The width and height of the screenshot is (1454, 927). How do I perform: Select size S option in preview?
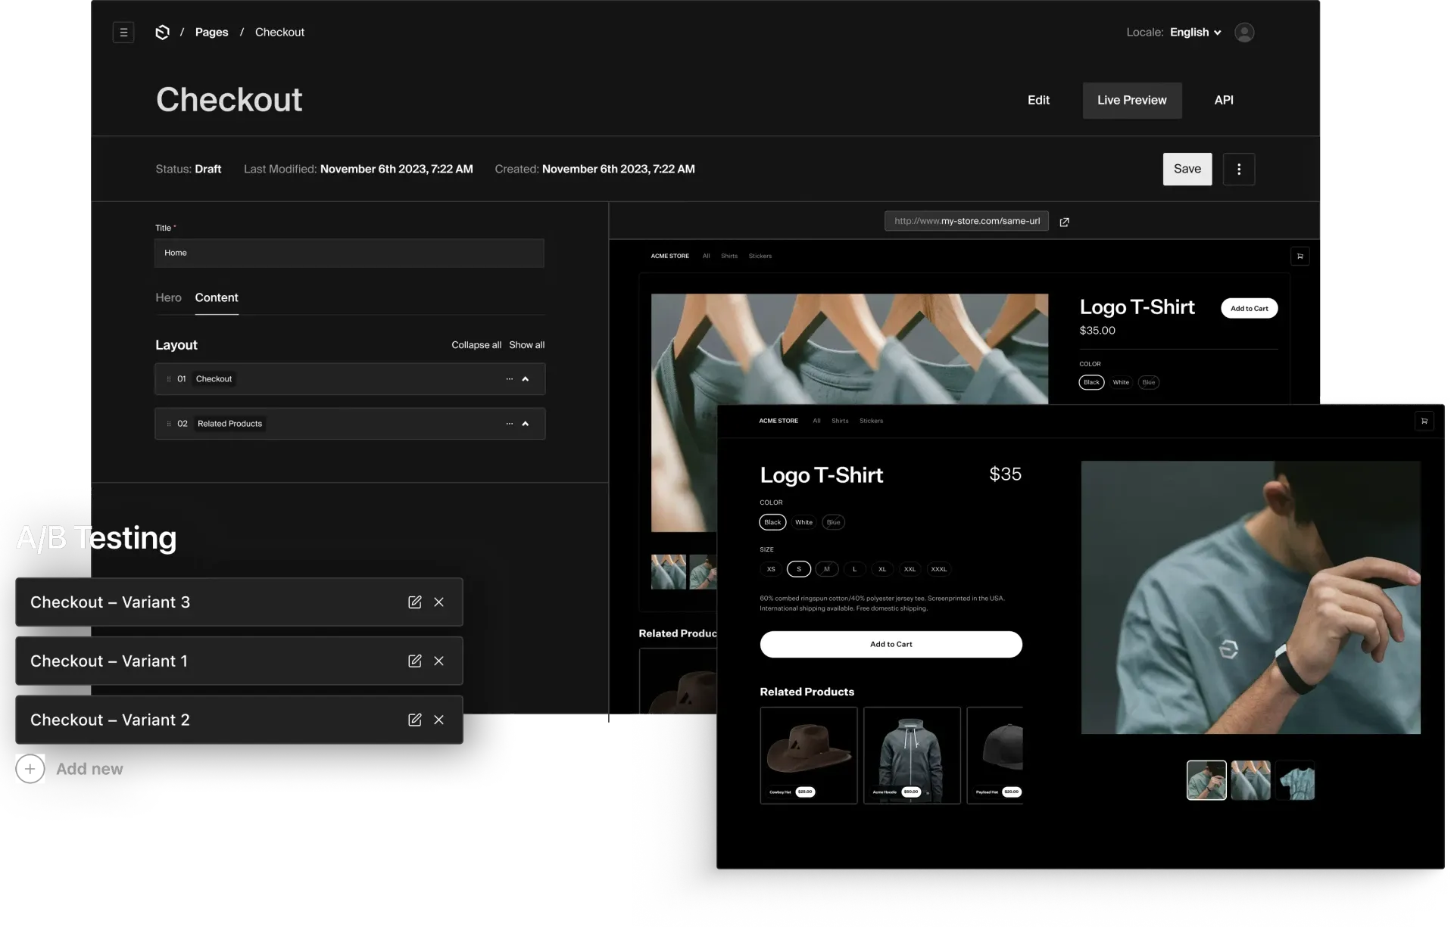pyautogui.click(x=798, y=569)
